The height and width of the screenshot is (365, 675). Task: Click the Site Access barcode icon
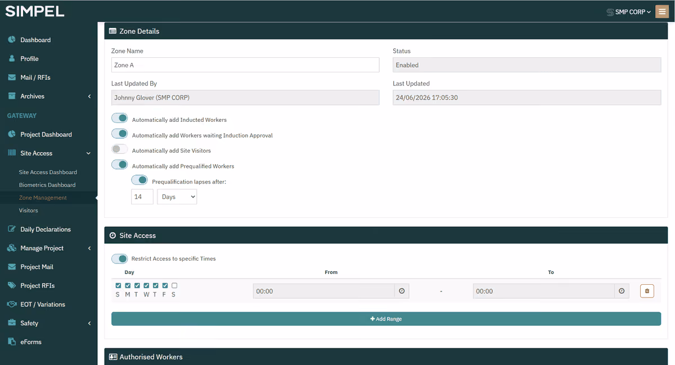(x=11, y=153)
